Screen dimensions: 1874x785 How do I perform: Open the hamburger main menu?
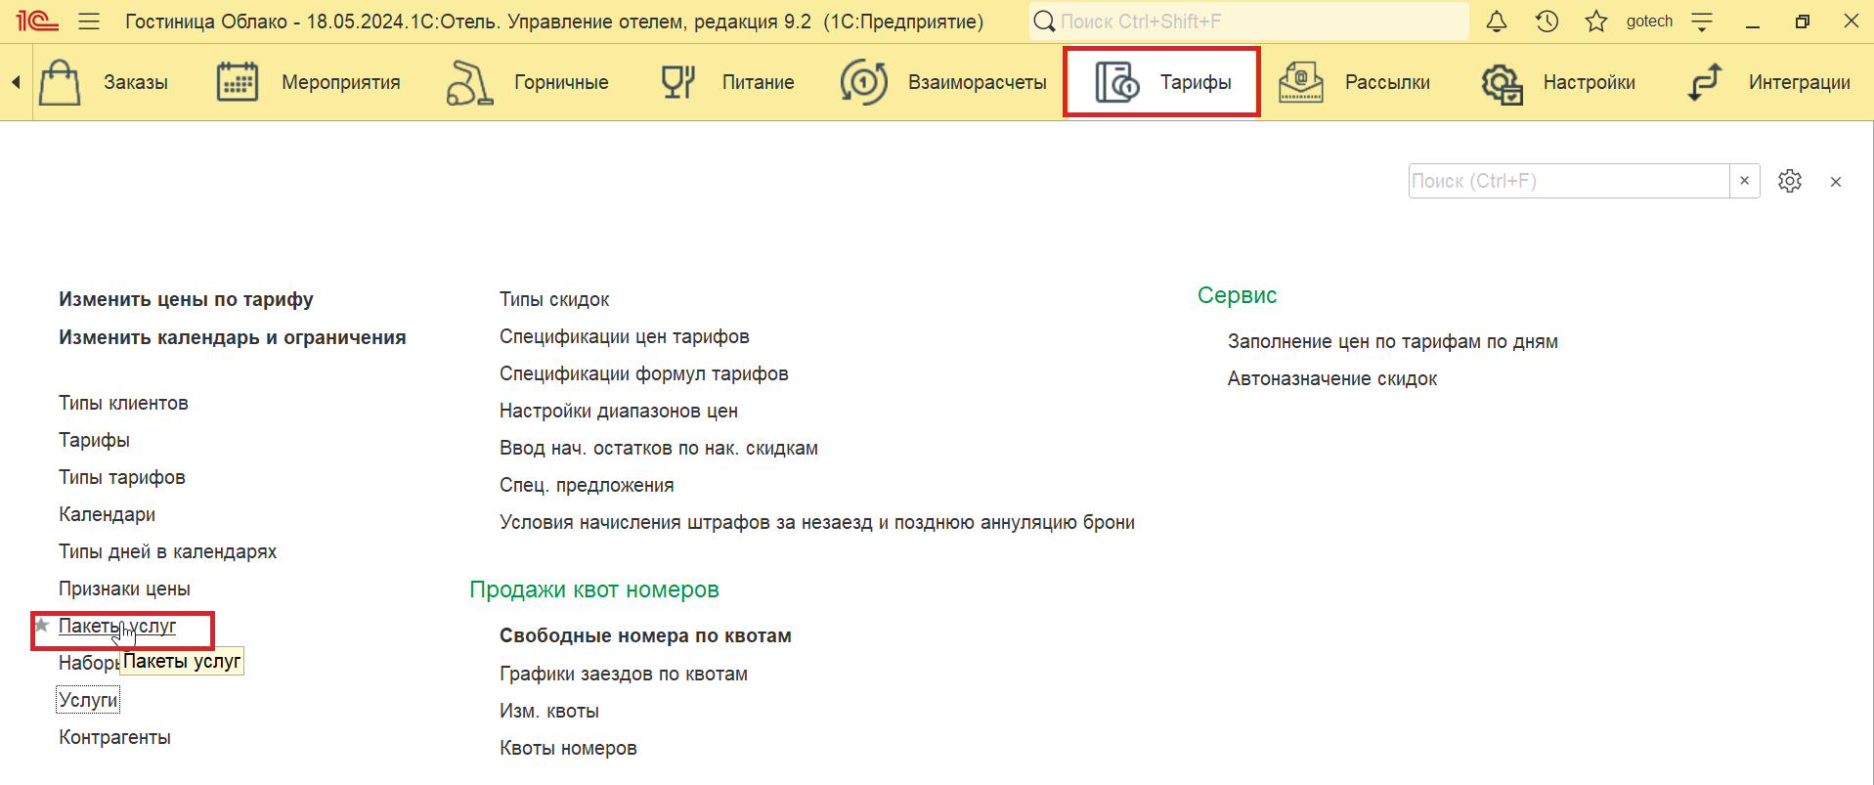click(x=89, y=21)
